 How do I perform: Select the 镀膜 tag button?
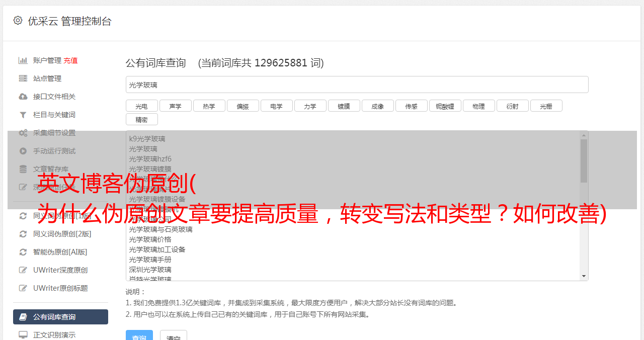coord(344,106)
